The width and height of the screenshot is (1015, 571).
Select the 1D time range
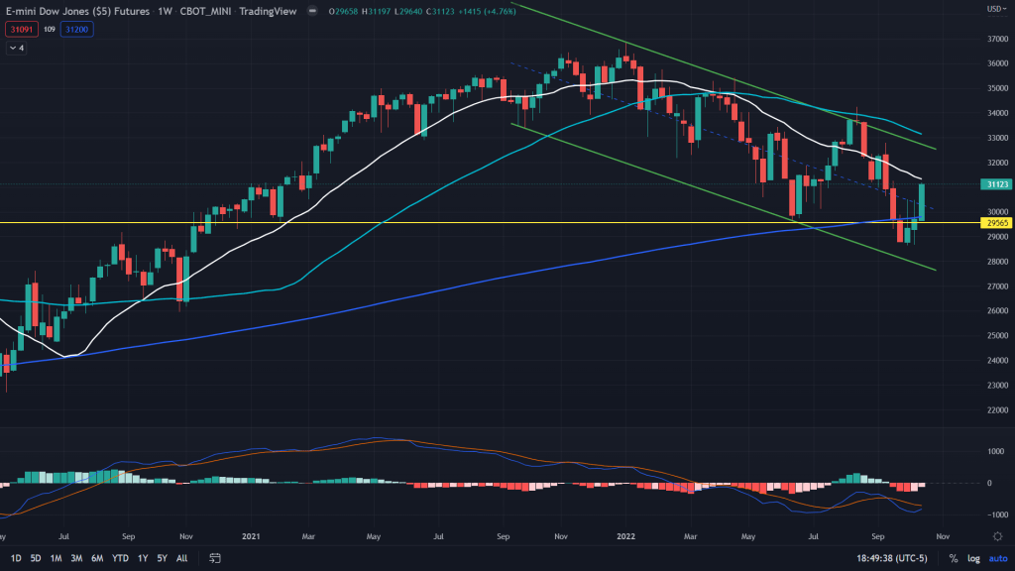(x=16, y=558)
